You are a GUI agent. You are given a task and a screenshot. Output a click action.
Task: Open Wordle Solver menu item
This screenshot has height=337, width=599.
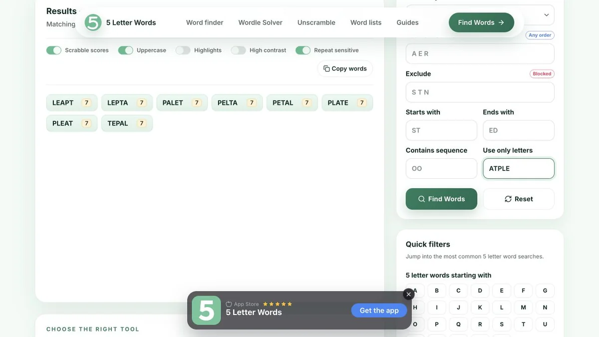click(x=261, y=22)
